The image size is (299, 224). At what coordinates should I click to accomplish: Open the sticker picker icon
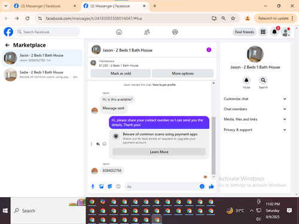pos(110,186)
